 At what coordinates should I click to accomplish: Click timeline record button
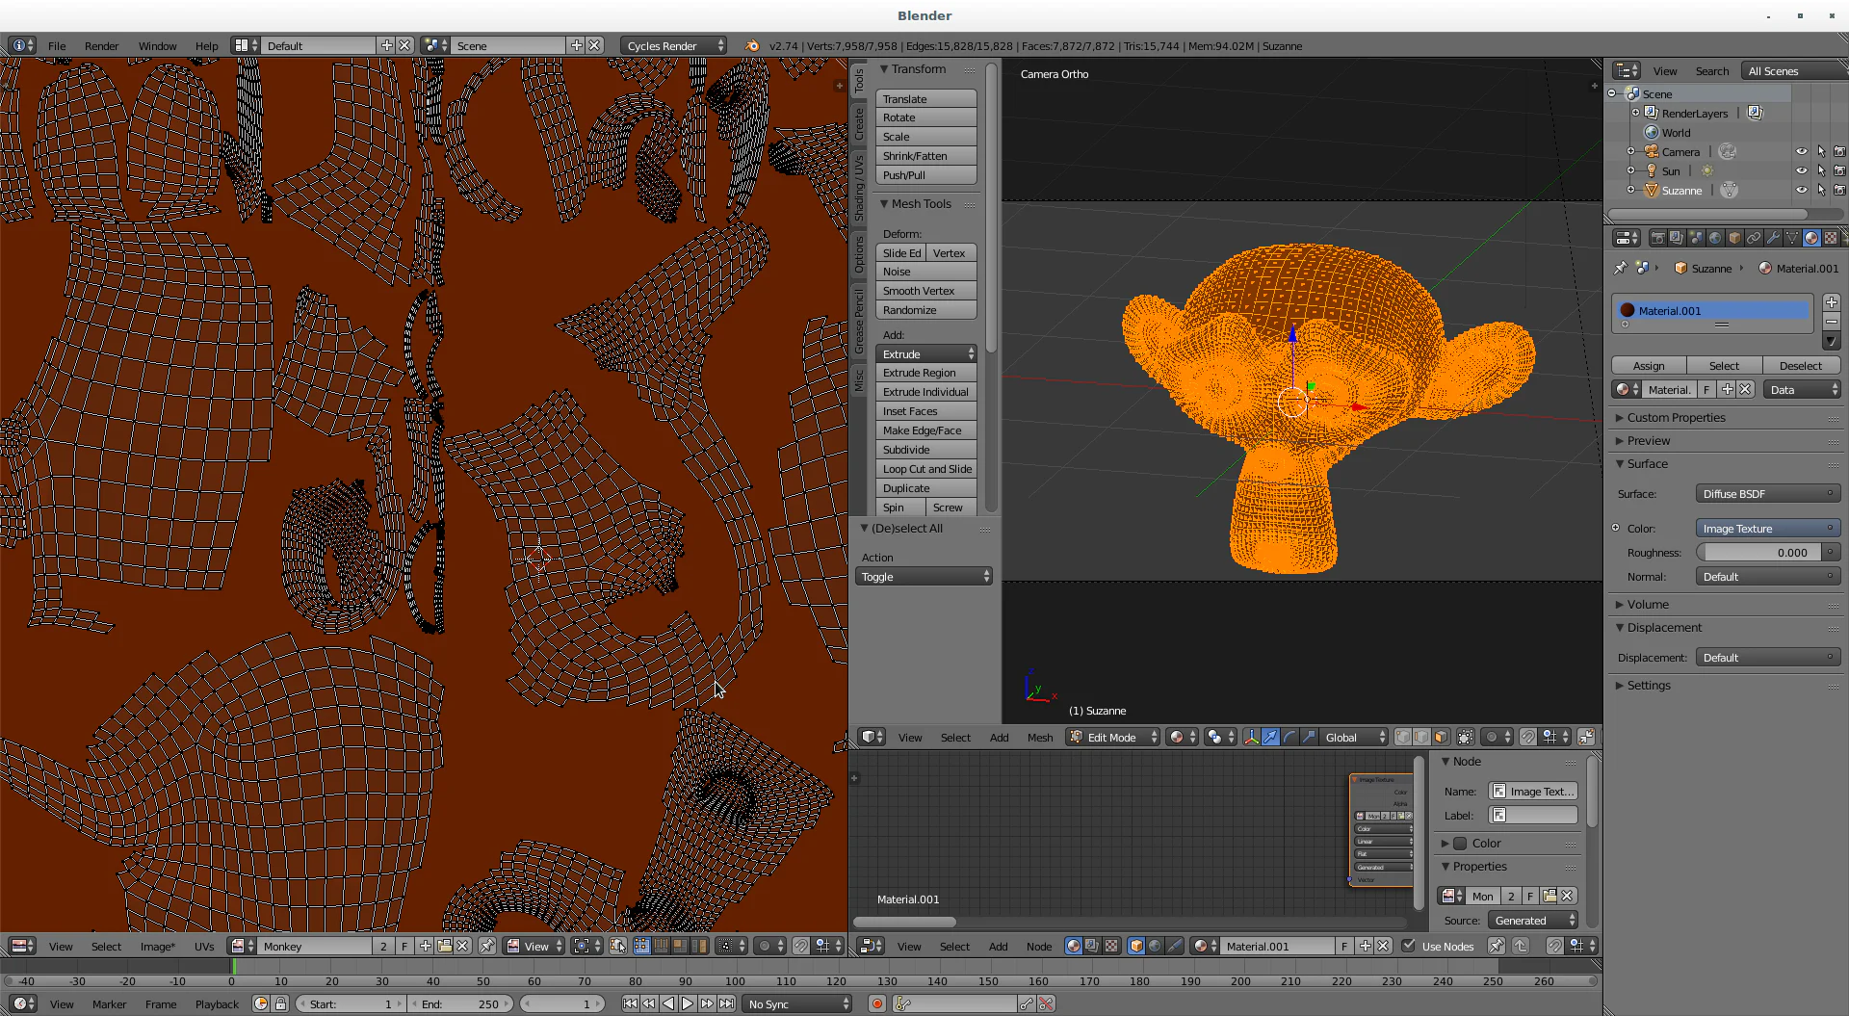[x=876, y=1003]
